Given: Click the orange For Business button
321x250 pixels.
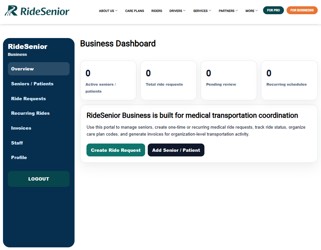Looking at the screenshot, I should (x=302, y=10).
